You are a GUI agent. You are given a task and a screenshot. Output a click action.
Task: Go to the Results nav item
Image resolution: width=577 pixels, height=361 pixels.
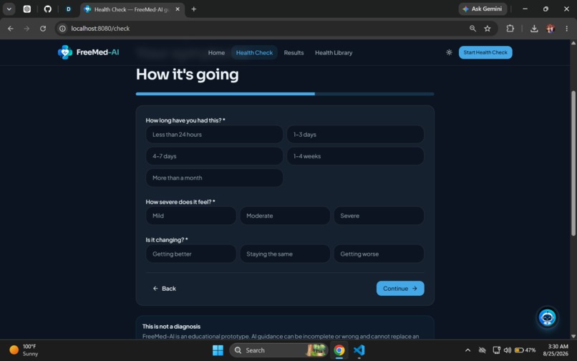coord(294,53)
